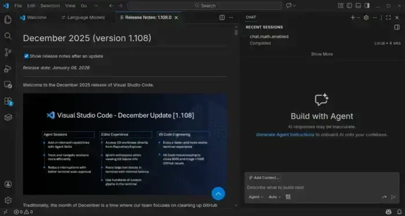The image size is (405, 216).
Task: Toggle the Primary Side Bar
Action: pyautogui.click(x=349, y=6)
